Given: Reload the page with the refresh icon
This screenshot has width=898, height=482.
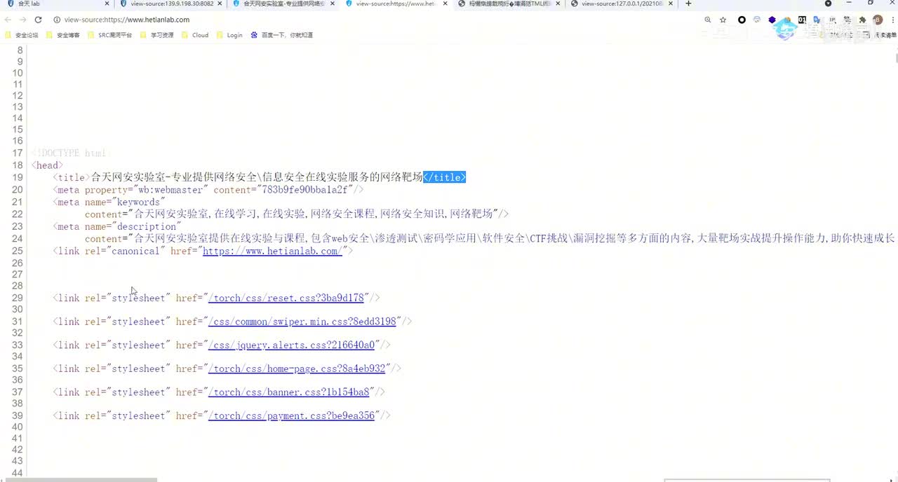Looking at the screenshot, I should (x=38, y=20).
